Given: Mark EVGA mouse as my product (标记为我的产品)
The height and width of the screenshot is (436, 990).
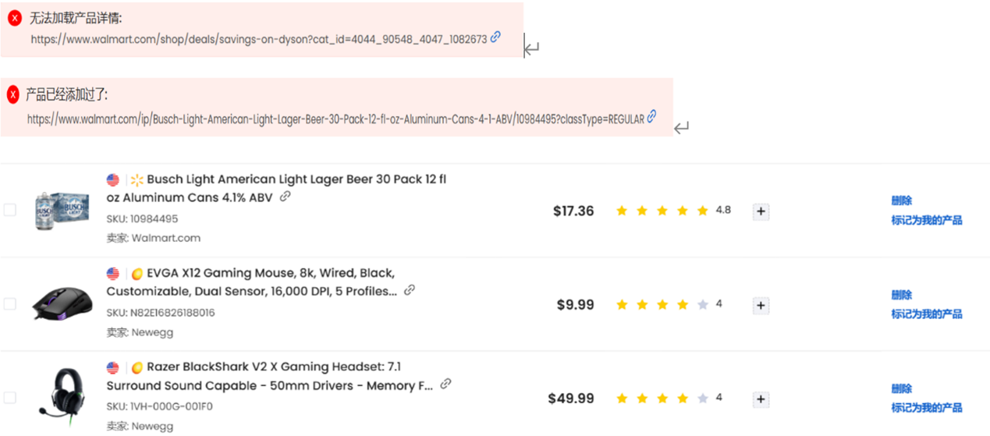Looking at the screenshot, I should point(927,314).
